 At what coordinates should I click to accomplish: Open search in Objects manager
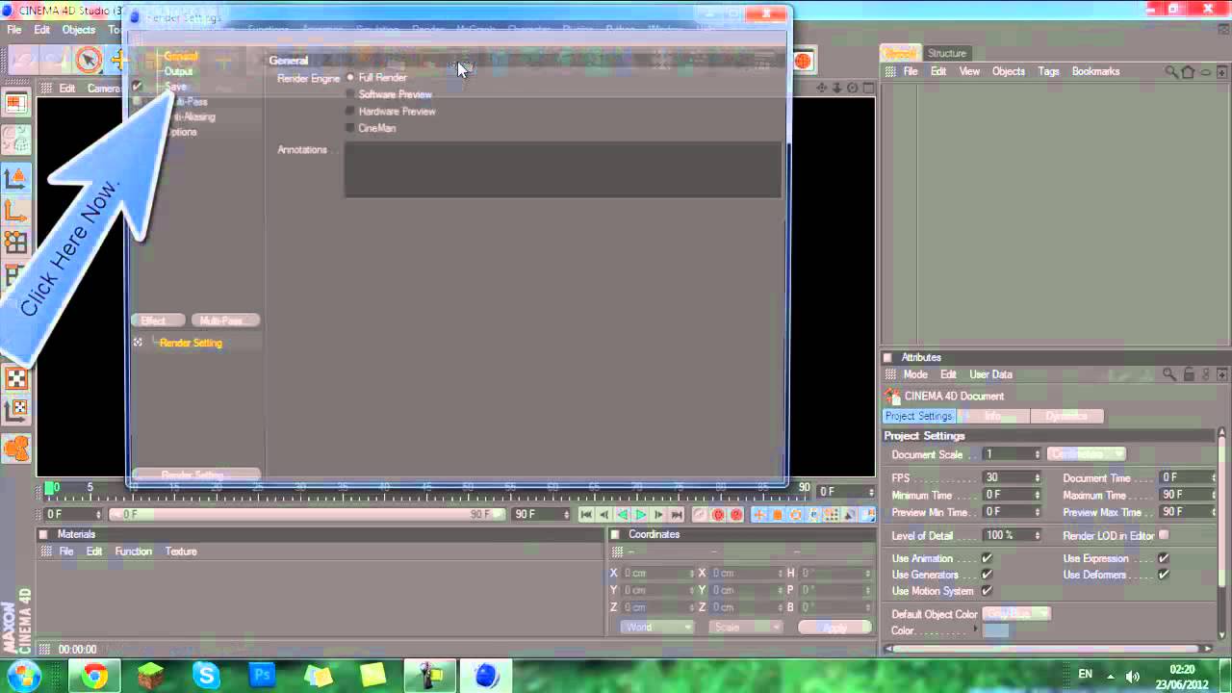click(1171, 71)
